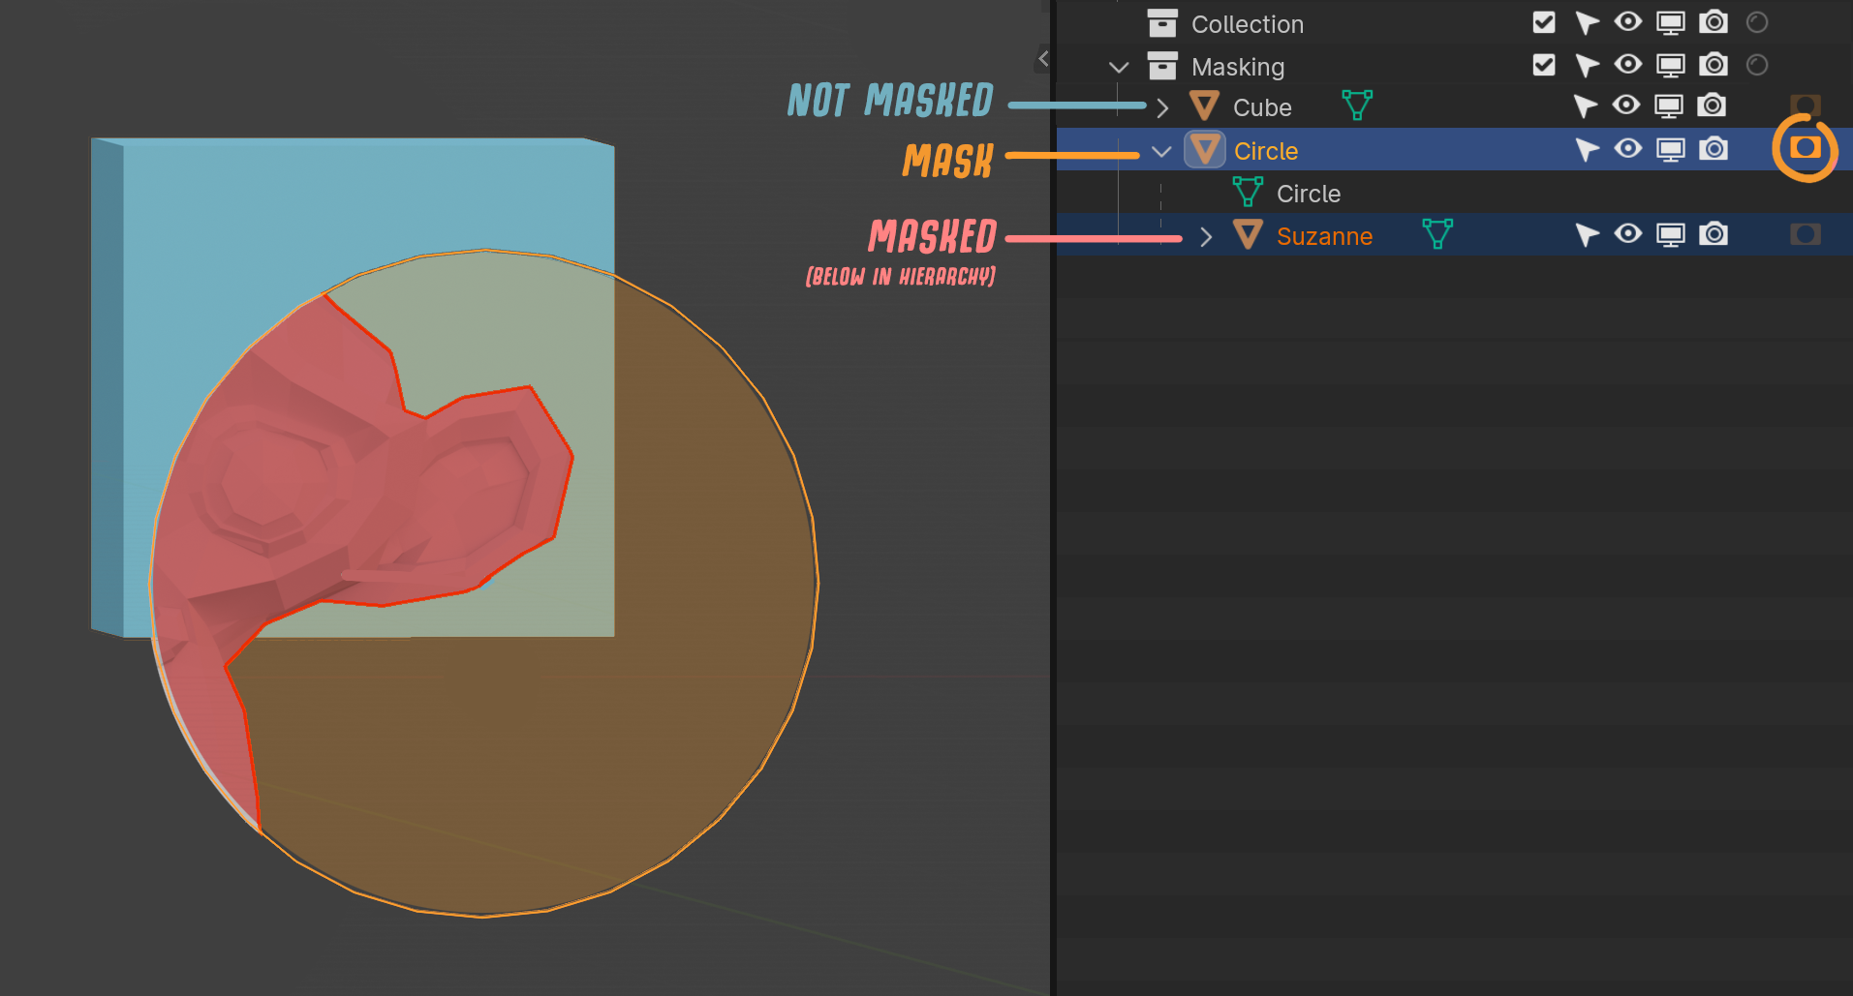Expand the Cube object
The image size is (1853, 996).
(1162, 107)
